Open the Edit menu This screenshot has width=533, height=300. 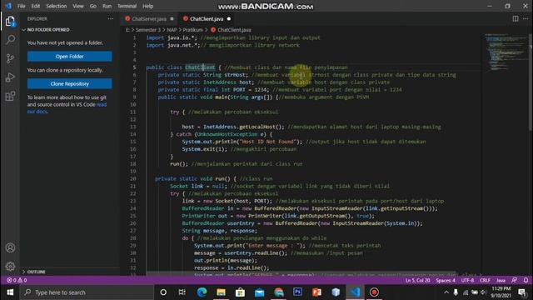[35, 6]
